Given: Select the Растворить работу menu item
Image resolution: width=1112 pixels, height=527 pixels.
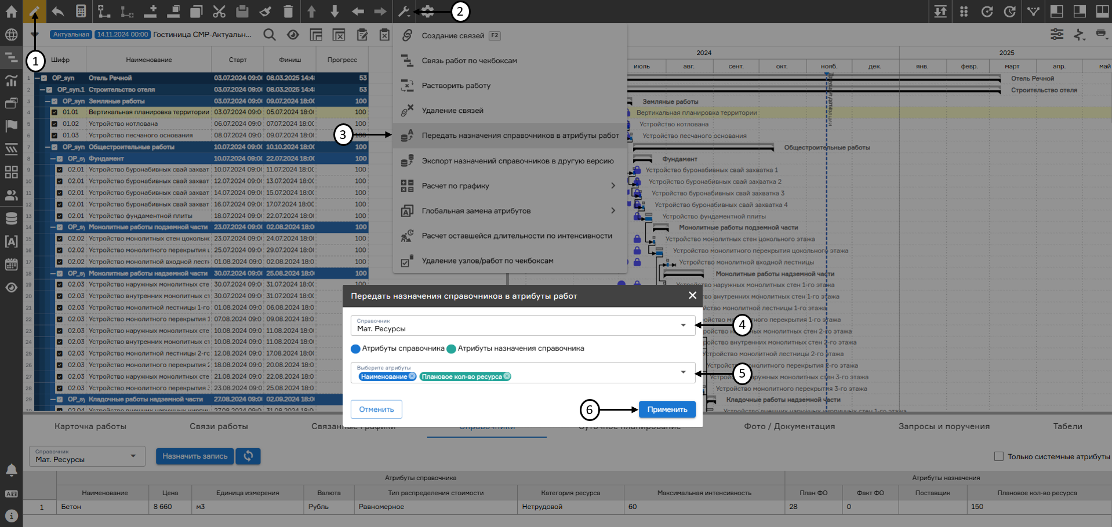Looking at the screenshot, I should [x=510, y=86].
